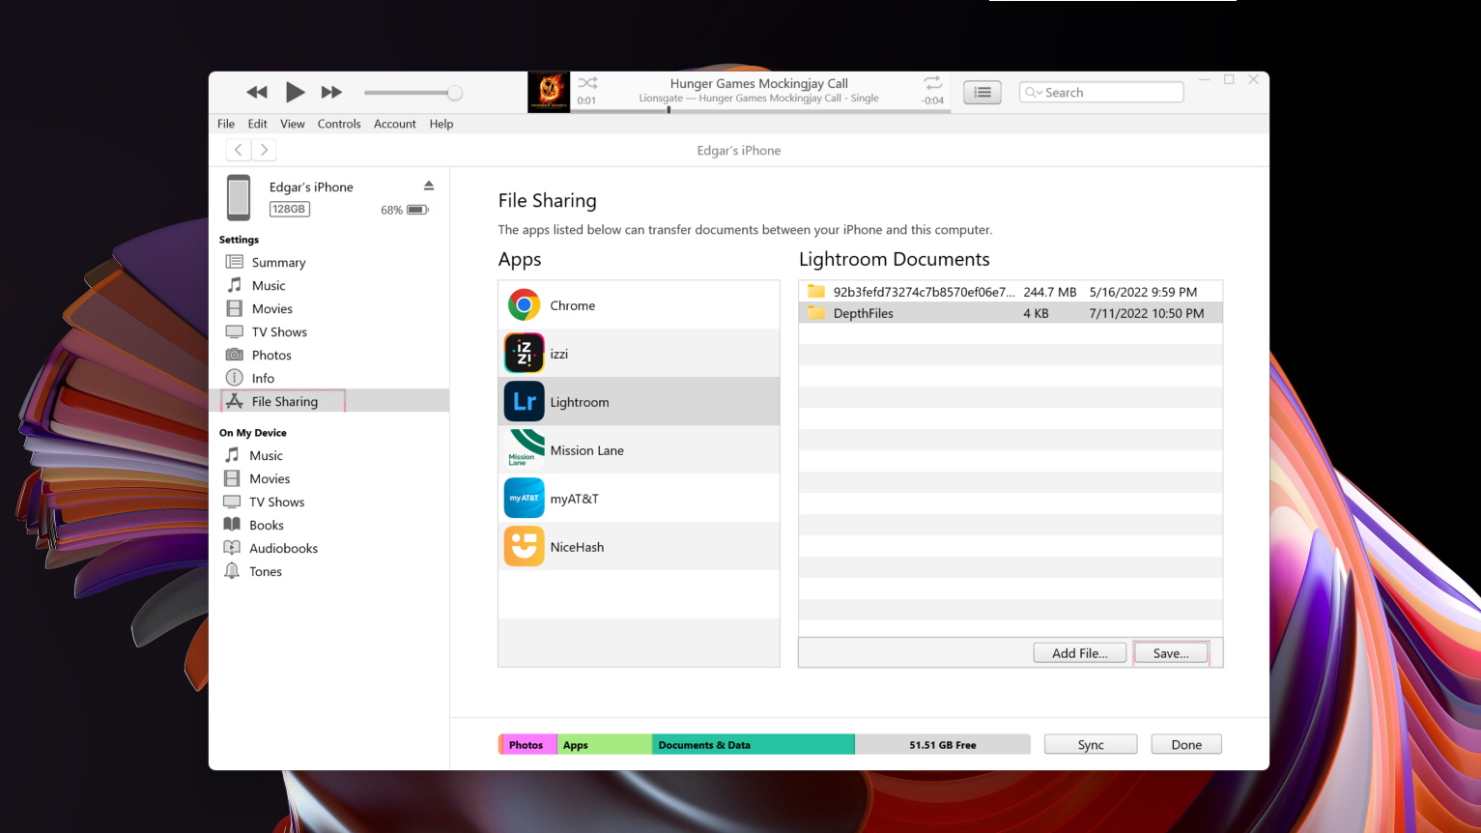The image size is (1481, 833).
Task: Adjust the volume slider
Action: pos(454,93)
